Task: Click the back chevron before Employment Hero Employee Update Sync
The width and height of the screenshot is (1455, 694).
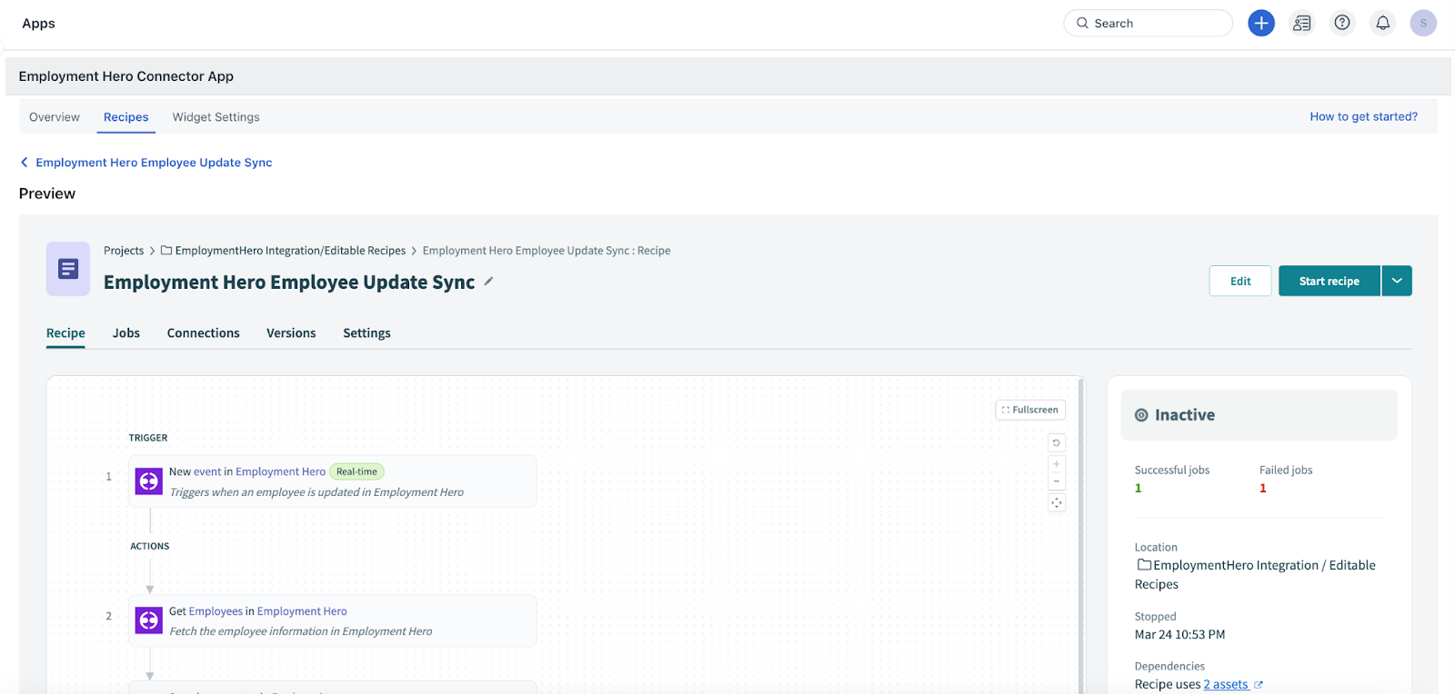Action: click(24, 163)
